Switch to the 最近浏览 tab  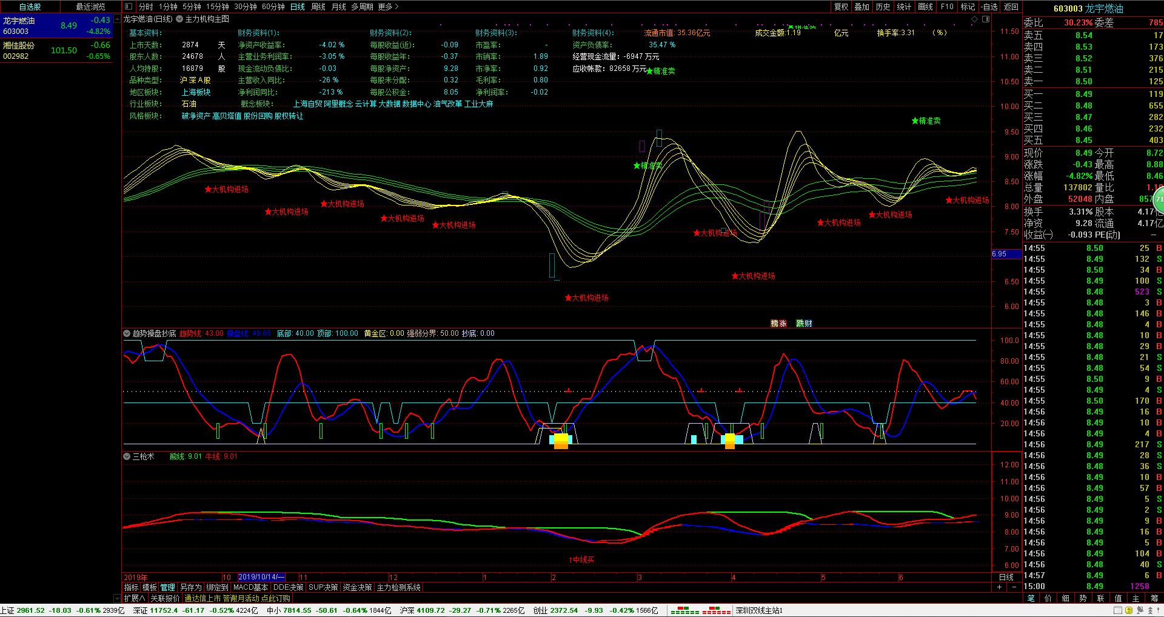90,7
